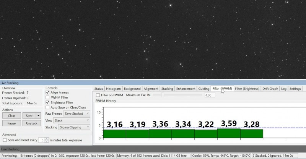Open the Background tab
The width and height of the screenshot is (306, 159).
[x=132, y=89]
